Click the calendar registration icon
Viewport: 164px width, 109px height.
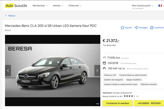[104, 63]
